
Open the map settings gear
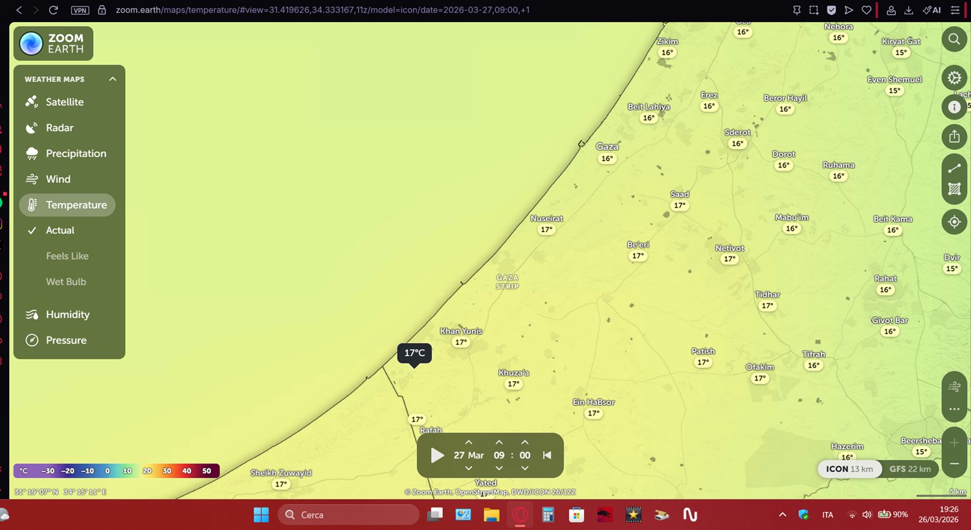954,78
